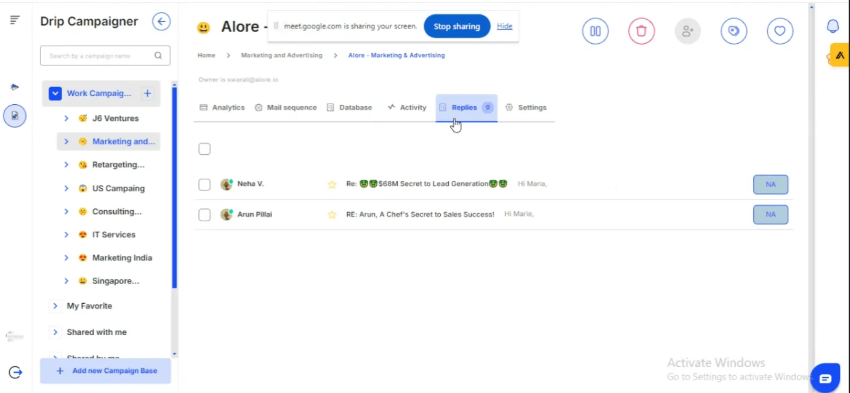
Task: Click the add user share icon
Action: (x=688, y=31)
